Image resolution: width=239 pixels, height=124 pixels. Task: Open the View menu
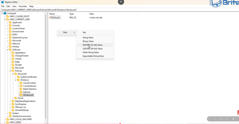click(14, 6)
